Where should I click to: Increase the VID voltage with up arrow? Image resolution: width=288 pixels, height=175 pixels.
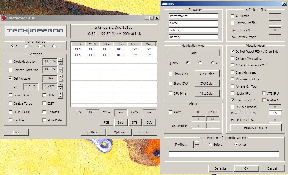61,85
